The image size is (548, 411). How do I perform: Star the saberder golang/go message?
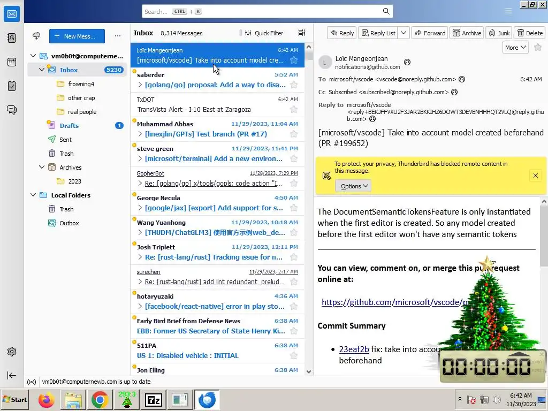click(294, 85)
